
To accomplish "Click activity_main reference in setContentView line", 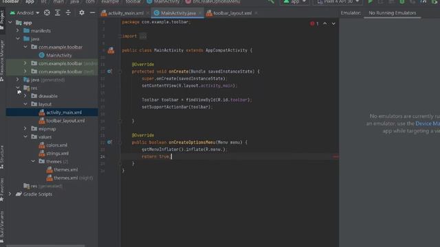I will (217, 86).
